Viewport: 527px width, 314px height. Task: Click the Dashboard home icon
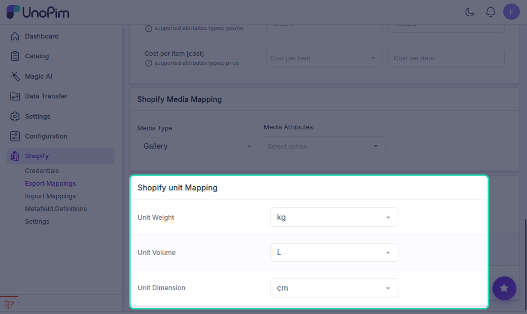[15, 37]
